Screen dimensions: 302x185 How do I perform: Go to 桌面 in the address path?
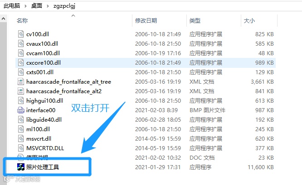(x=37, y=6)
